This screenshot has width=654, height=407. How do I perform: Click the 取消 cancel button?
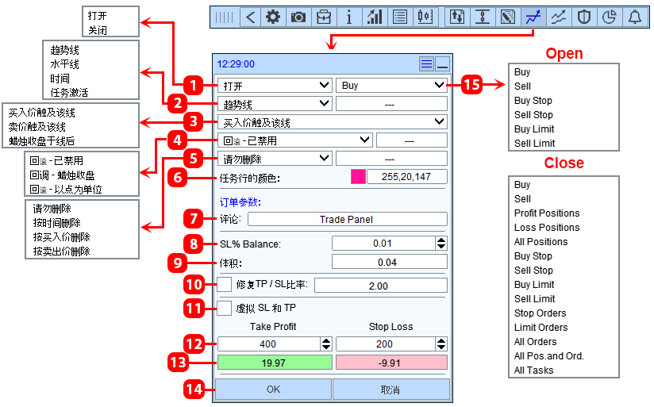391,389
